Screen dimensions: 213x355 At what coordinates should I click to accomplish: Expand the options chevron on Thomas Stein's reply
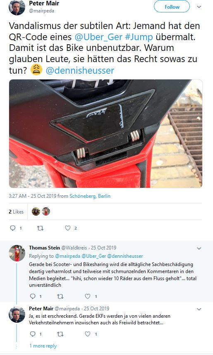click(199, 248)
